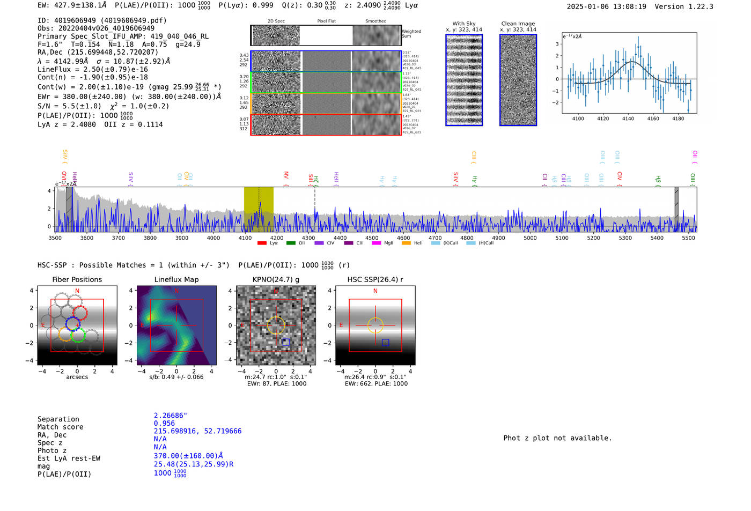Click the LineFlux = 2.50(±0.79)e-16 value

pyautogui.click(x=93, y=70)
